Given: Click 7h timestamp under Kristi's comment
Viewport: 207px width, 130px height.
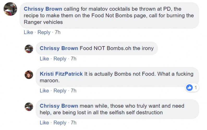Looking at the screenshot, I should click(x=74, y=91).
